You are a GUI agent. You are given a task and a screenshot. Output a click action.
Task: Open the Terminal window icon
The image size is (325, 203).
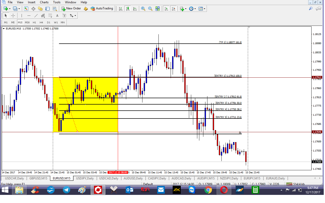pyautogui.click(x=47, y=9)
